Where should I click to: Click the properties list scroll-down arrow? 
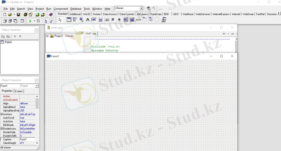(x=37, y=143)
